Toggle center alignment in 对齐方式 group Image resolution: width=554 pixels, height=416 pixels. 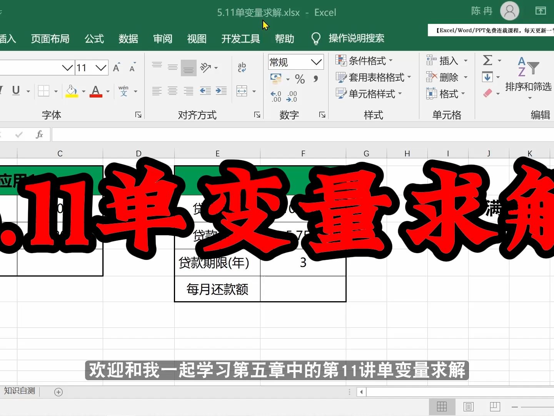tap(172, 91)
